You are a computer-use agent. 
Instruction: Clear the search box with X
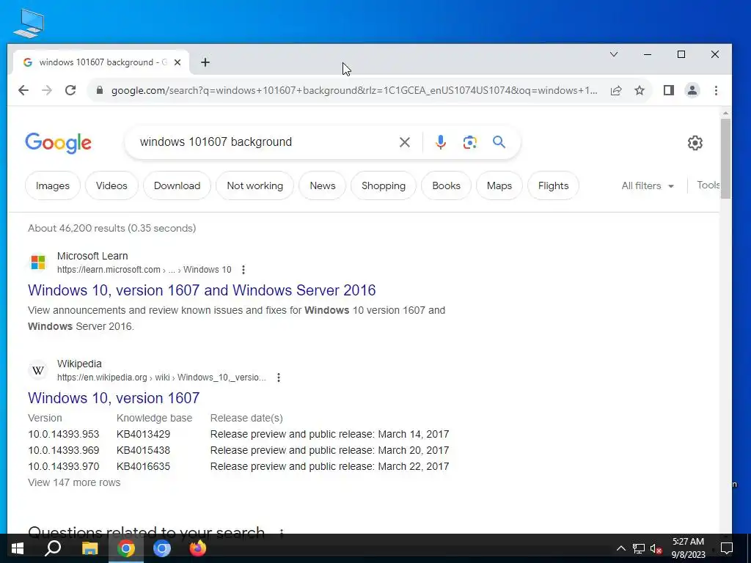pos(405,142)
